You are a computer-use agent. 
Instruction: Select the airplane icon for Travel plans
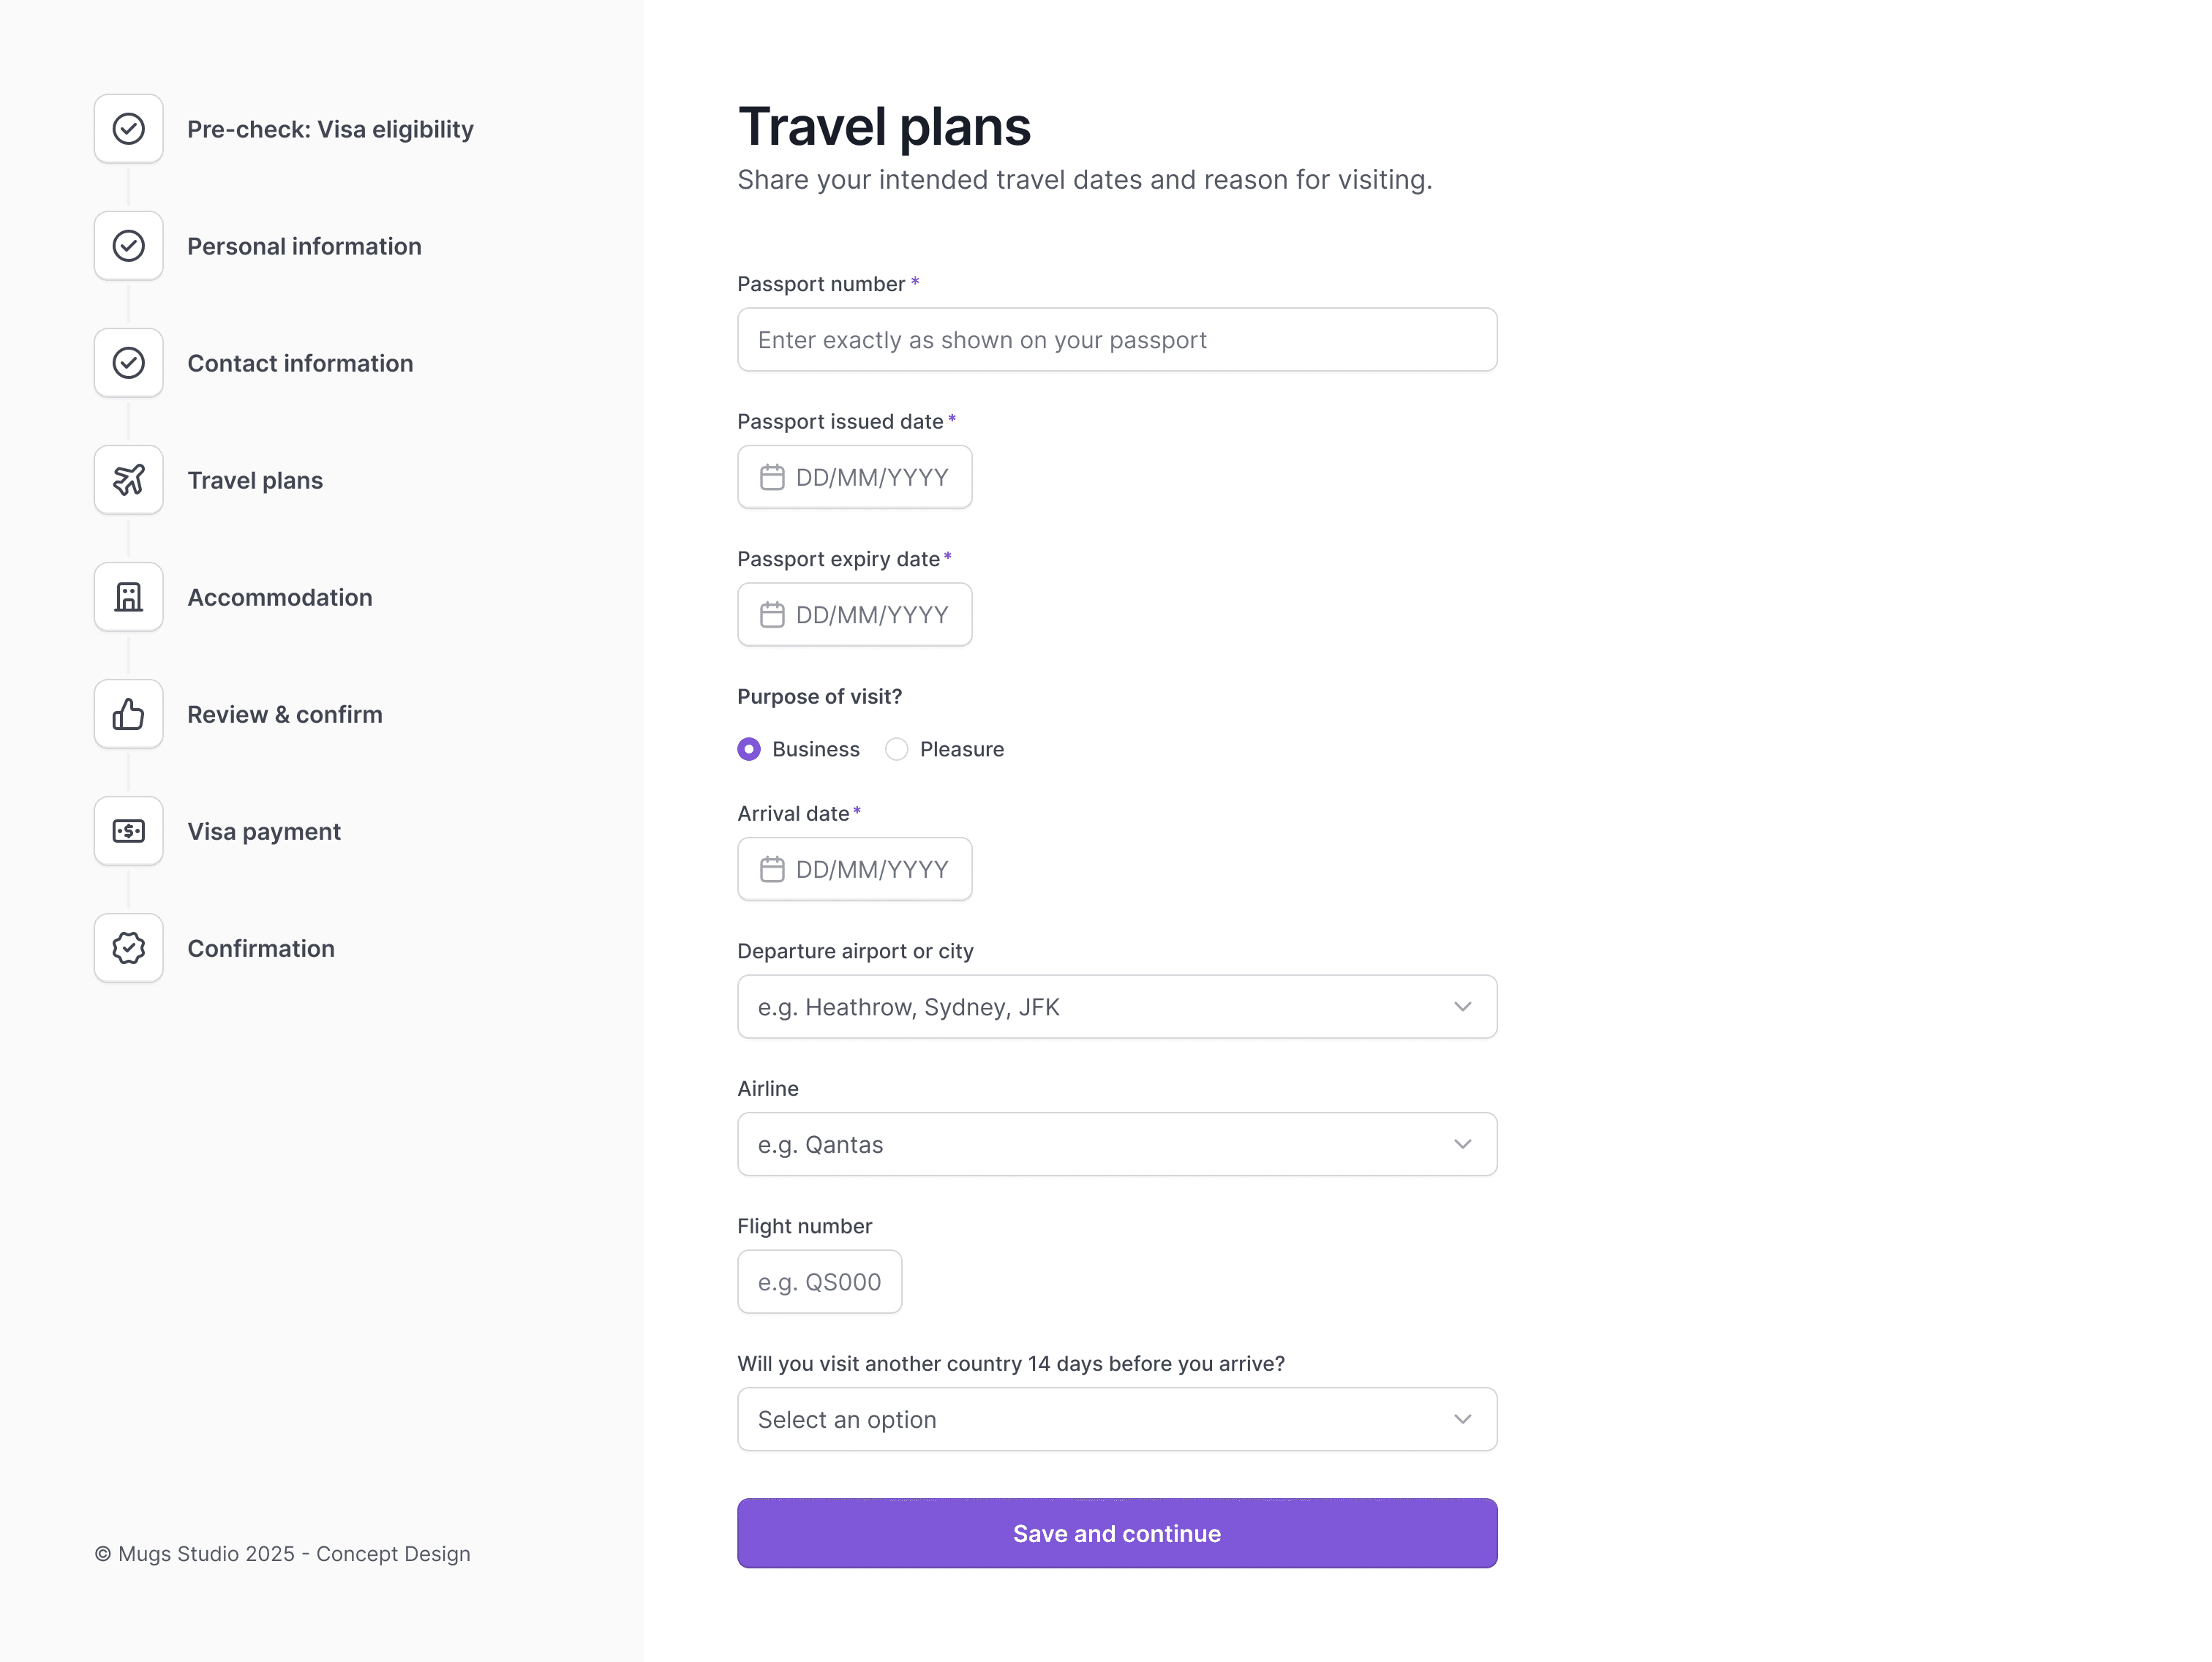coord(128,479)
